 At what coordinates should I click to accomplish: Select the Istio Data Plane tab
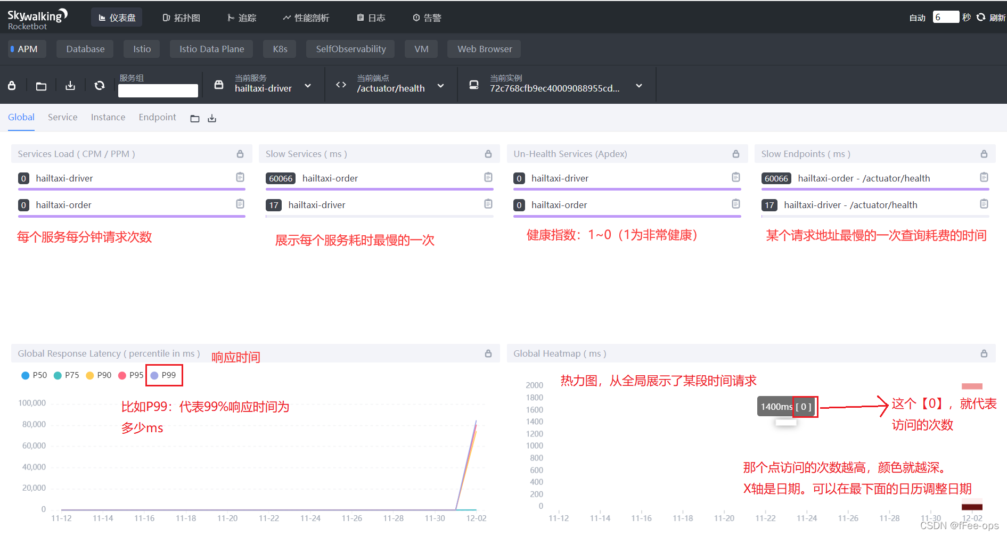tap(211, 49)
